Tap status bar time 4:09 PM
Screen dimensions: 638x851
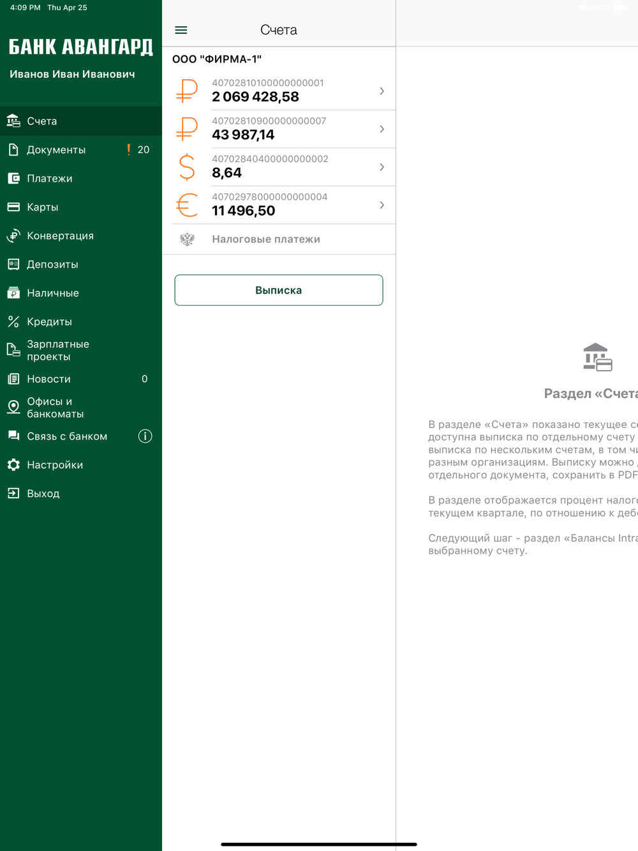tap(26, 8)
